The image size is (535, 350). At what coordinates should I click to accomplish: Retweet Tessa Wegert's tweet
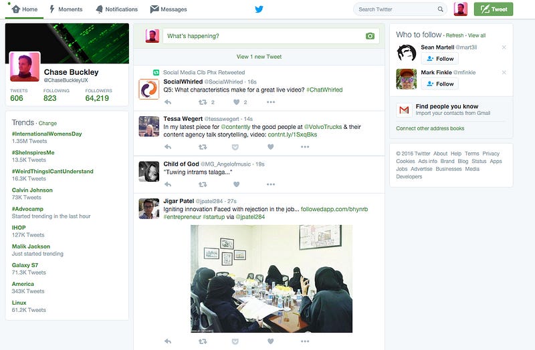203,147
